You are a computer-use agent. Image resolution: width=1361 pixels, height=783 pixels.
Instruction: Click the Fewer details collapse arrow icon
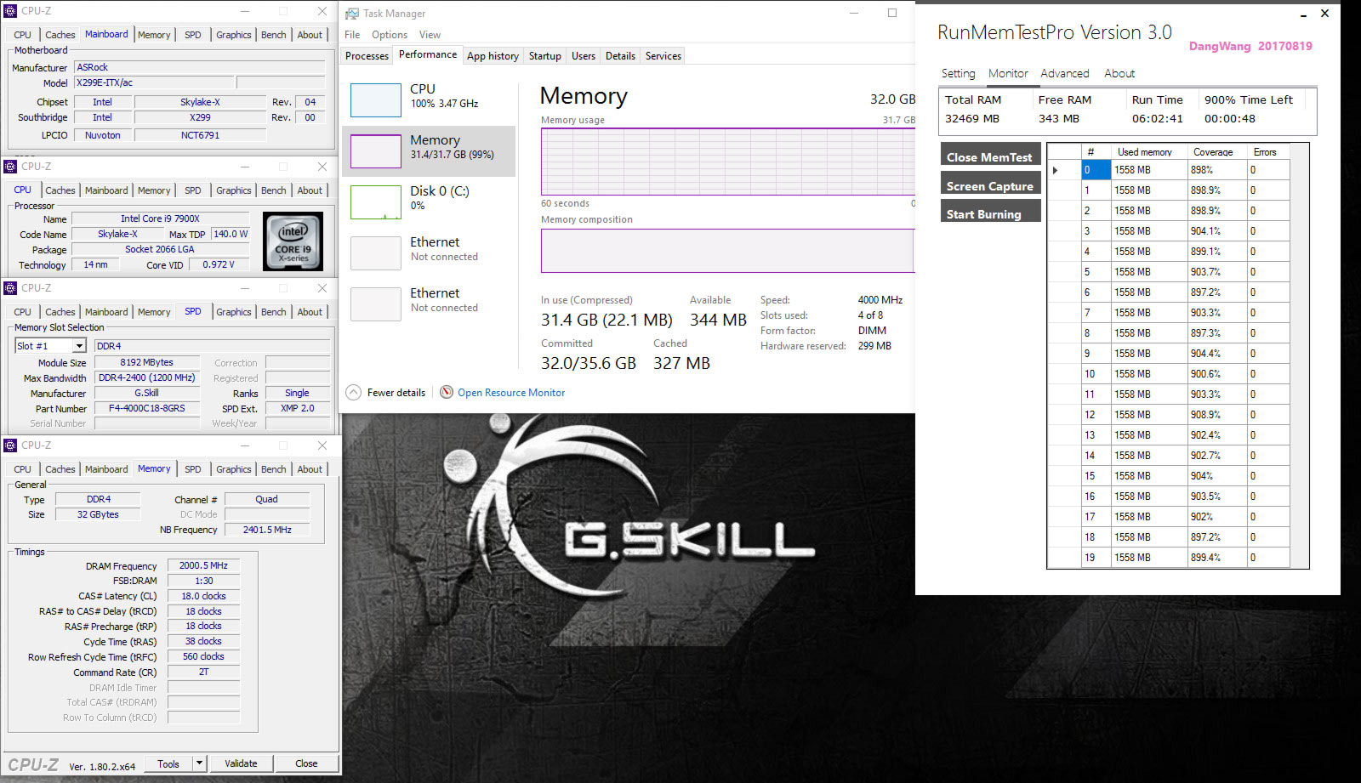click(353, 392)
